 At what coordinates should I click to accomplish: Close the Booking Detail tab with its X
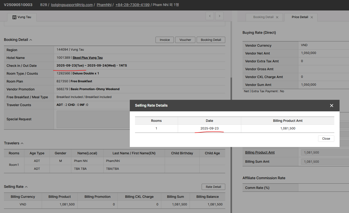(x=277, y=17)
